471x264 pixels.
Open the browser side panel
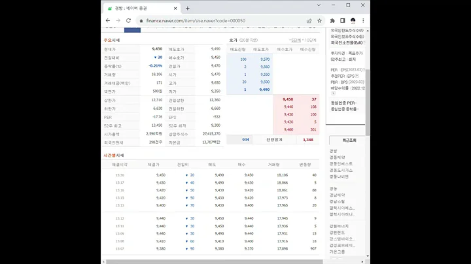(x=342, y=21)
